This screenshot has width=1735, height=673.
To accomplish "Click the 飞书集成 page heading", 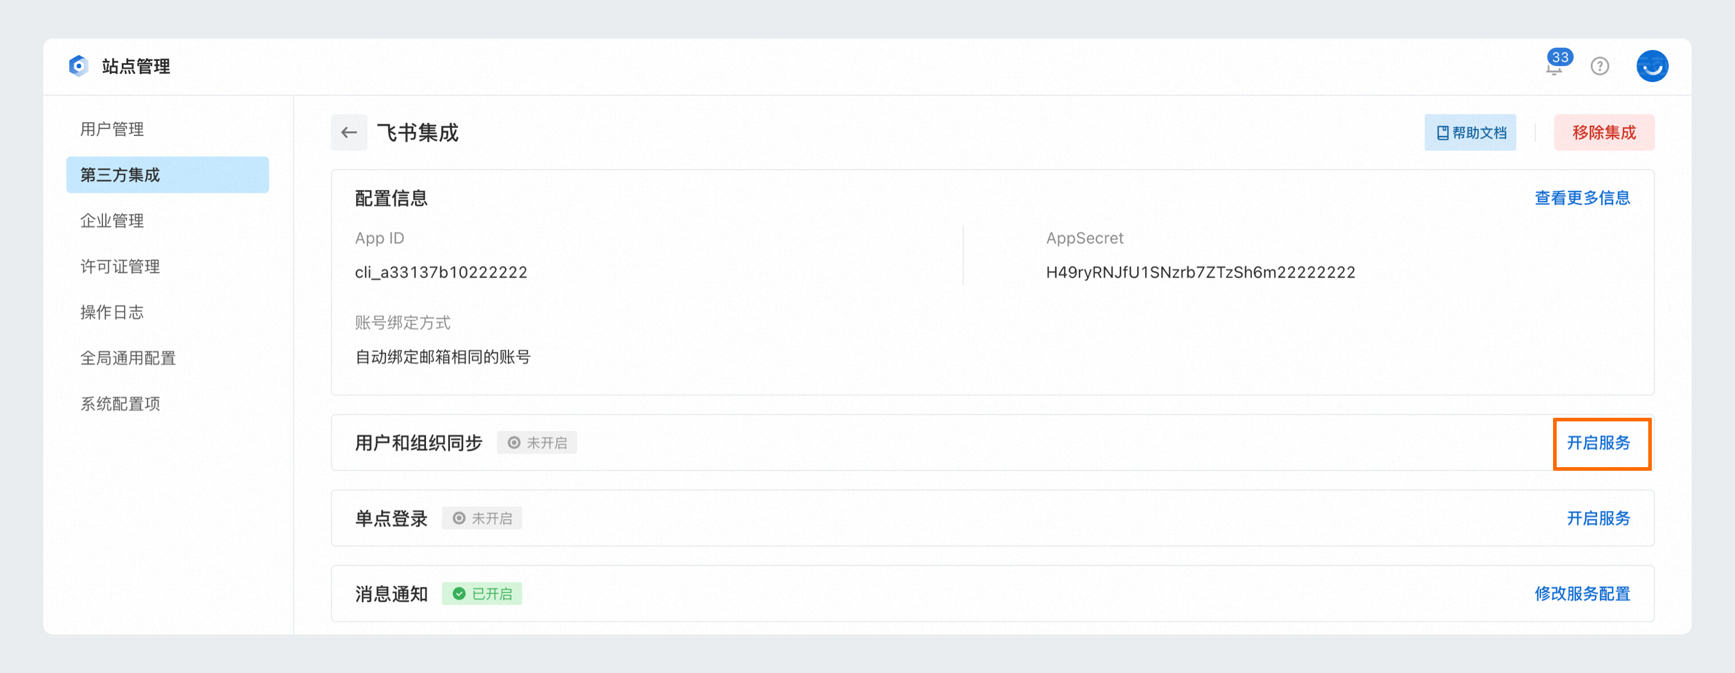I will [x=417, y=132].
